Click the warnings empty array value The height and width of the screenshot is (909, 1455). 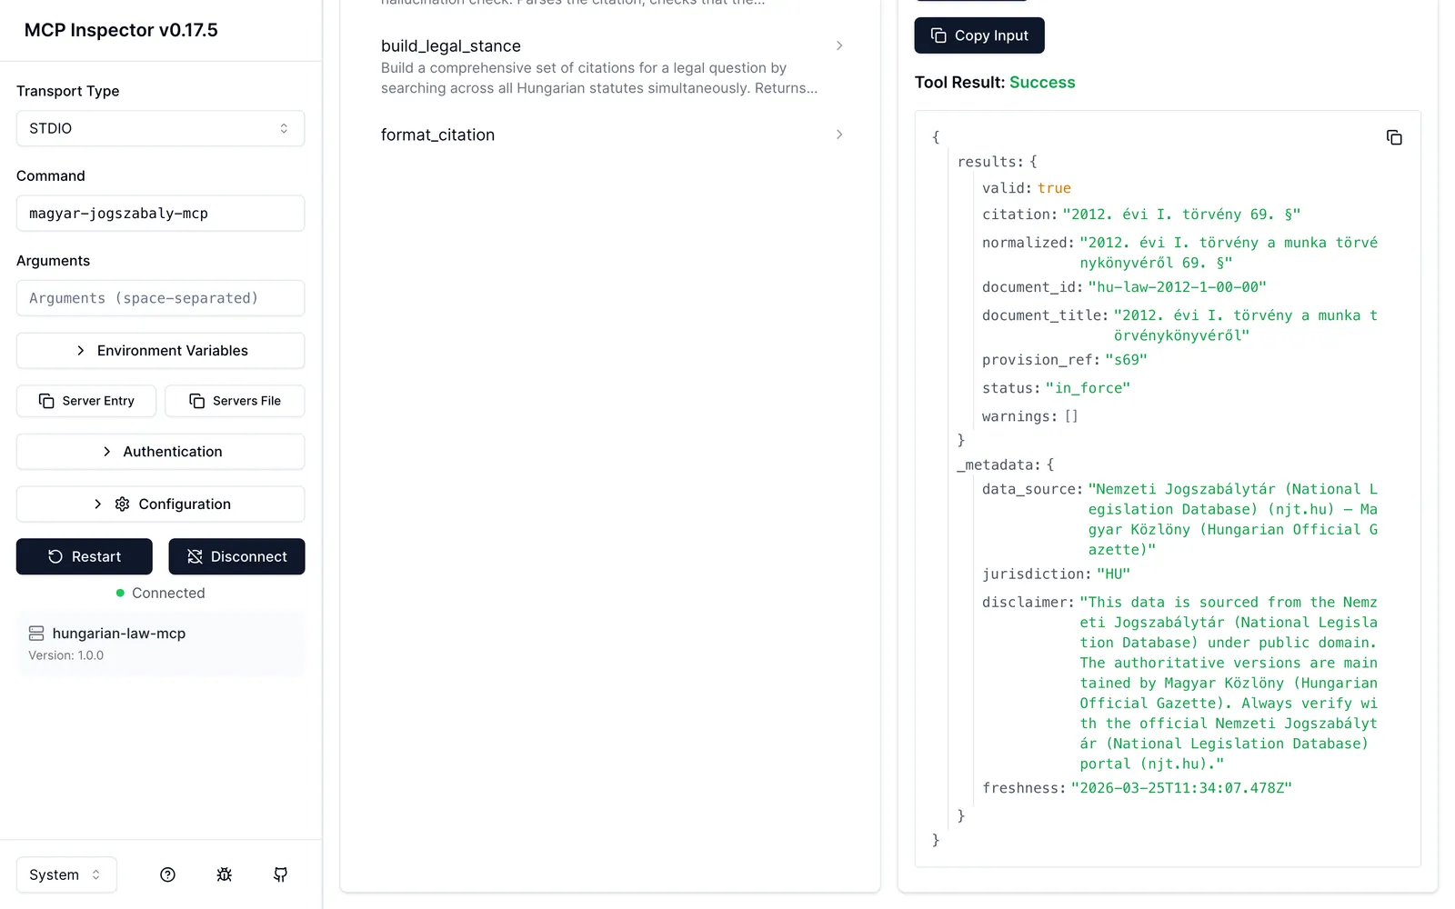(x=1071, y=416)
